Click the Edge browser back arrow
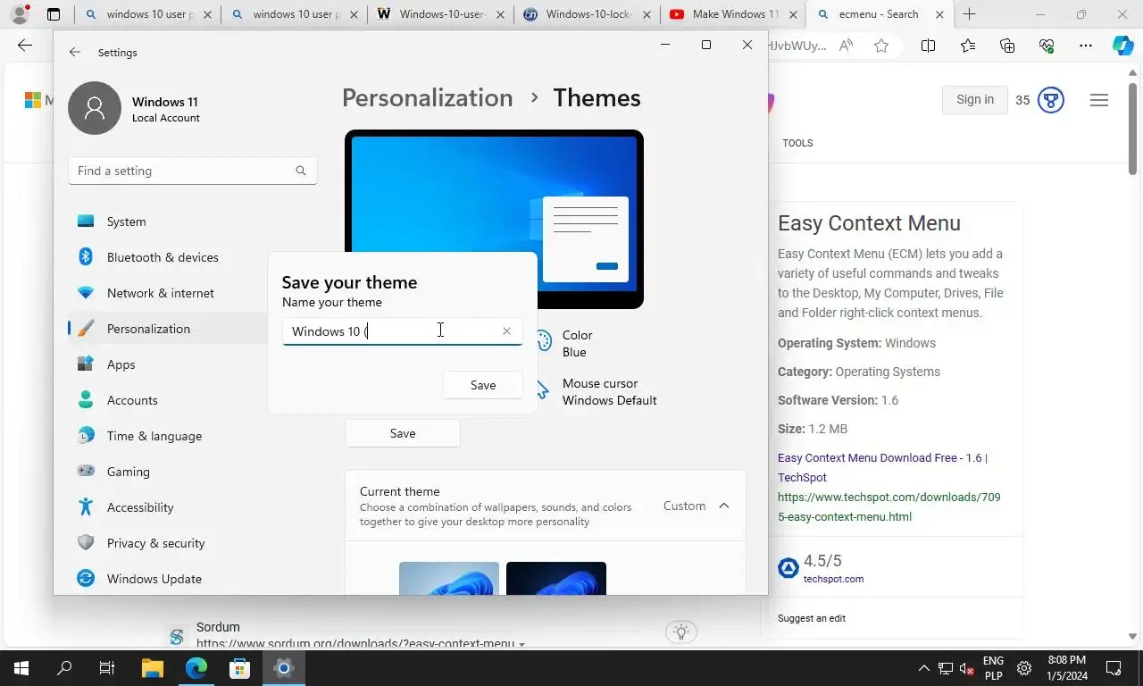 coord(25,46)
